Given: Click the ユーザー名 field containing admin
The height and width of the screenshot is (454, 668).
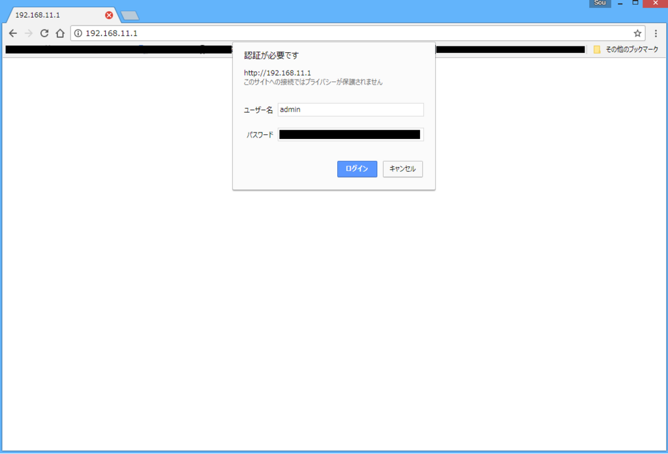Looking at the screenshot, I should point(350,110).
